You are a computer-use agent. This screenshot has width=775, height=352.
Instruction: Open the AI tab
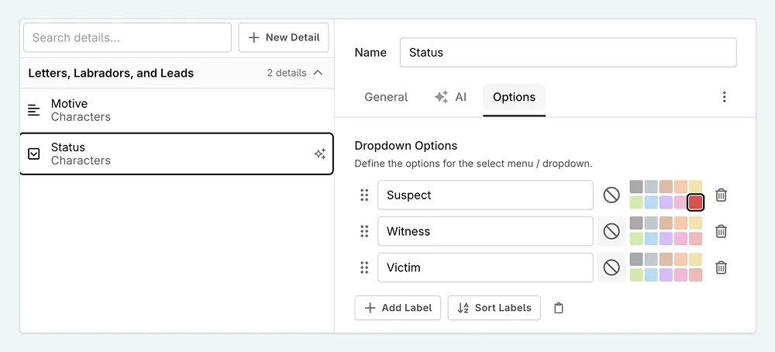(x=450, y=97)
